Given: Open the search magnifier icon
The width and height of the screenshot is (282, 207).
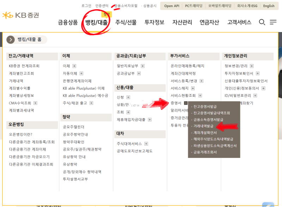Looking at the screenshot, I should point(262,22).
